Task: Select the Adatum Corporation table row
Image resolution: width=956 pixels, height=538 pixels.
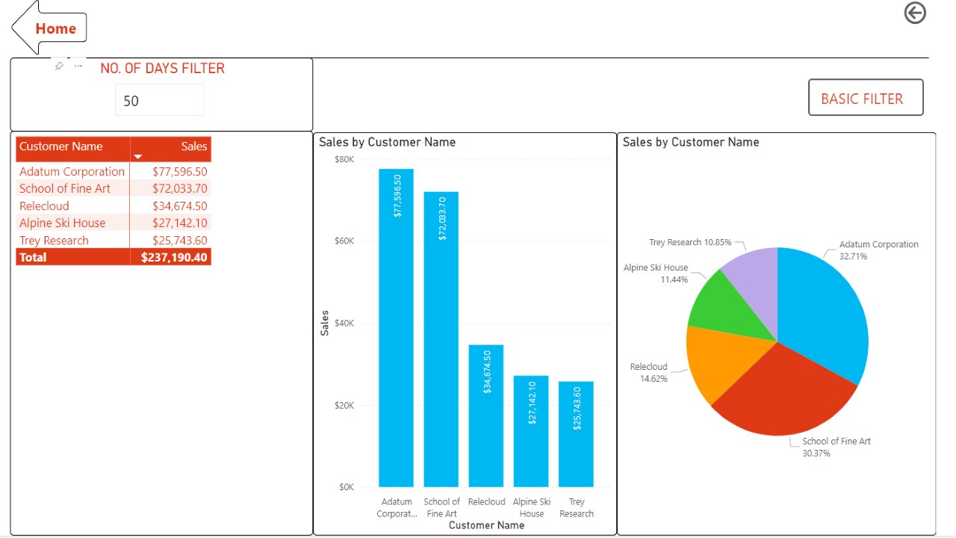Action: click(114, 171)
